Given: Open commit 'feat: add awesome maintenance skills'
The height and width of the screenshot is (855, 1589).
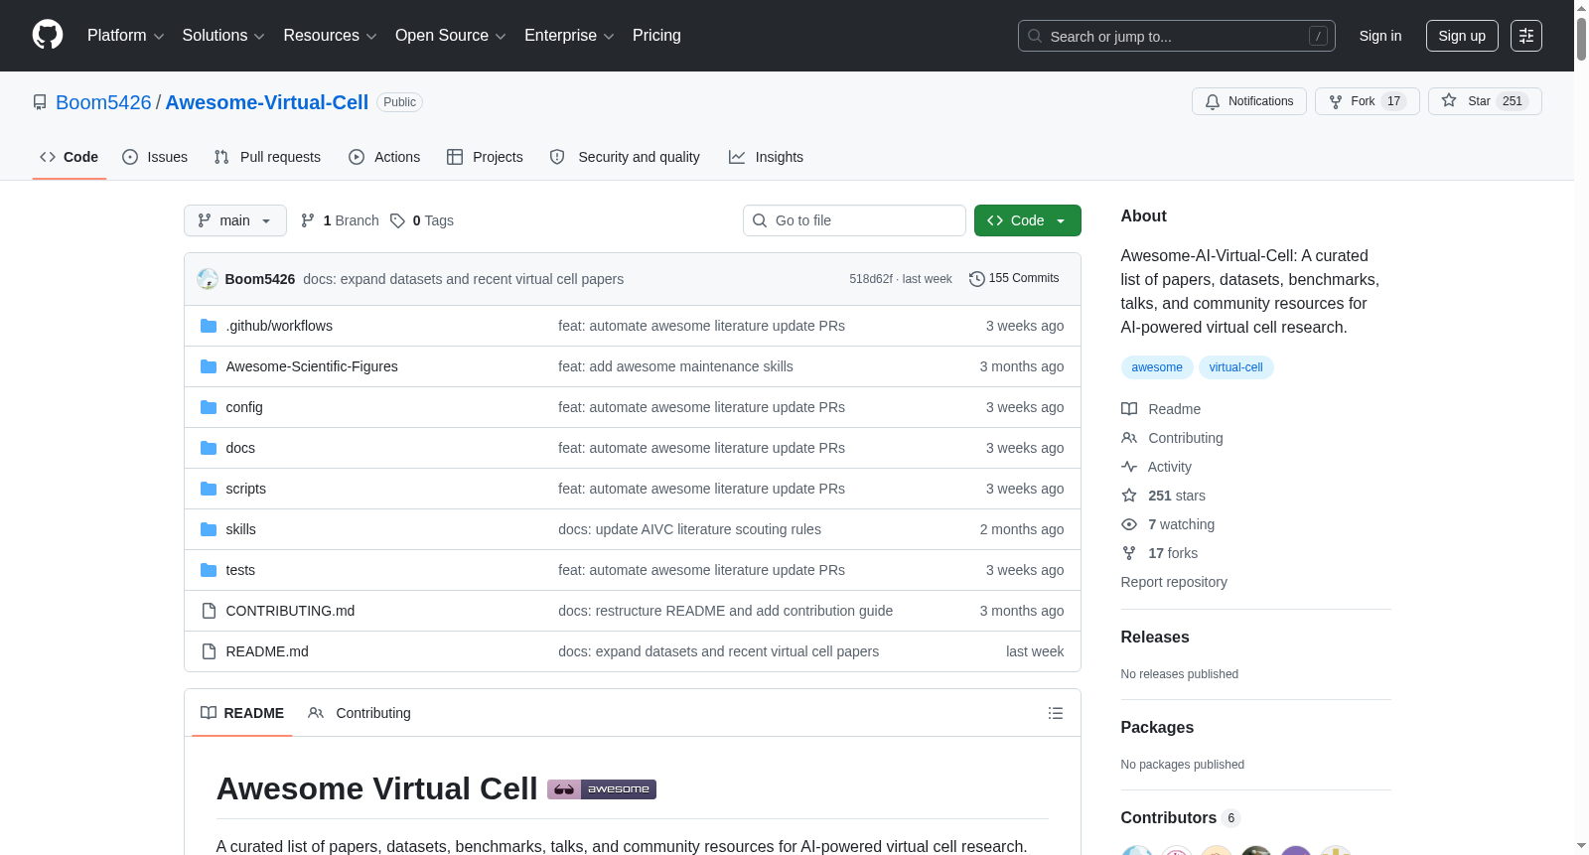Looking at the screenshot, I should click(675, 366).
